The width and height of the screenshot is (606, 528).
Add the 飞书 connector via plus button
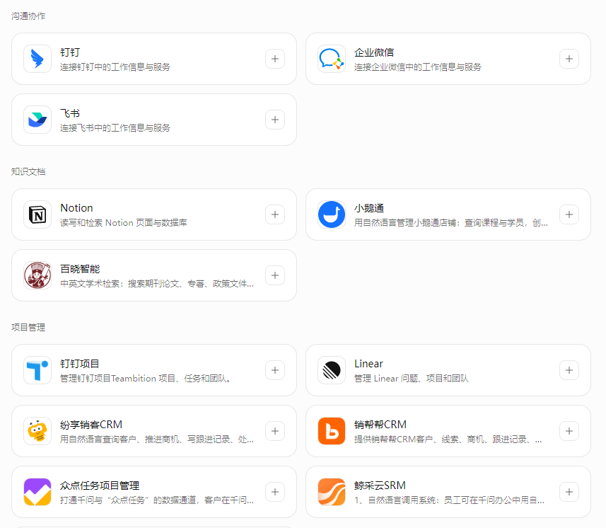coord(275,120)
